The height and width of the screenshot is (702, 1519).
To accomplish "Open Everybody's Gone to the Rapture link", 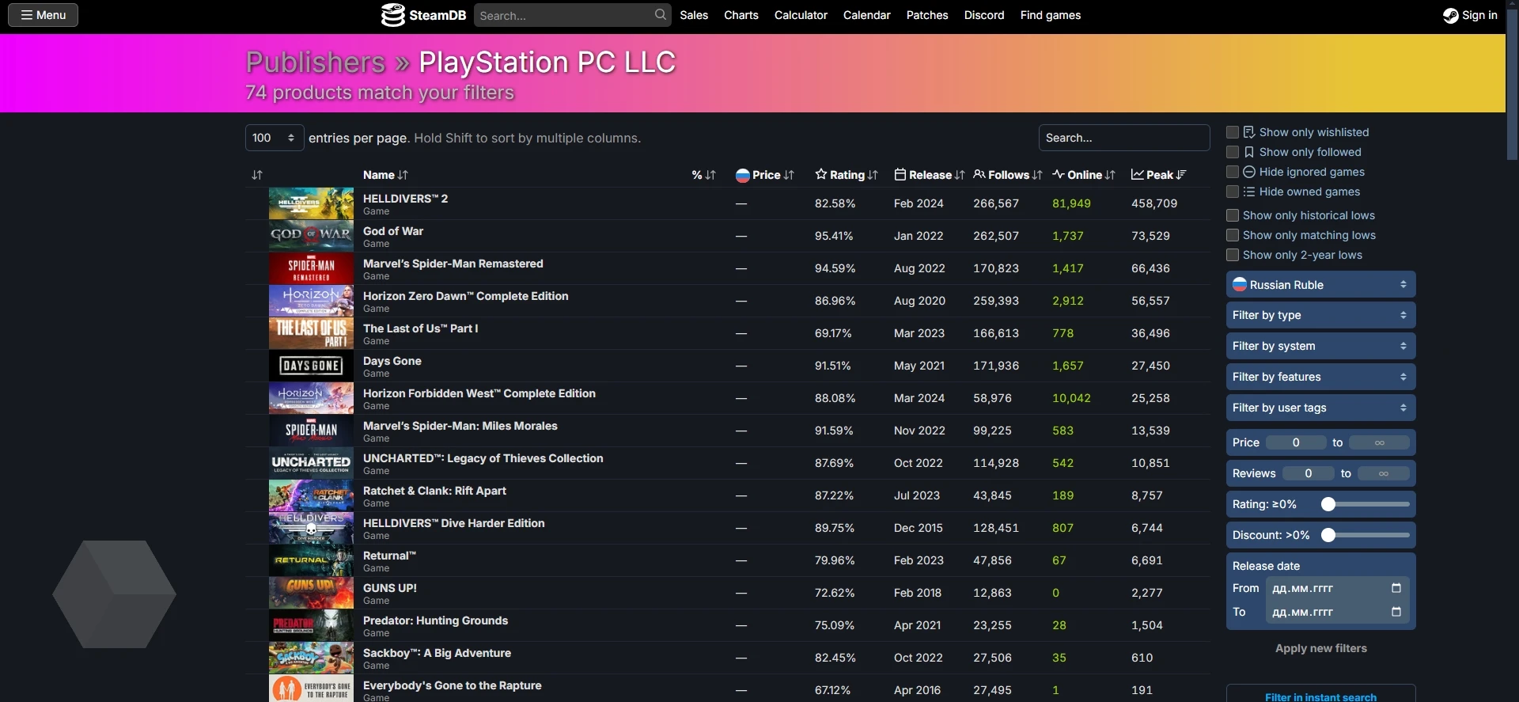I will [x=452, y=685].
